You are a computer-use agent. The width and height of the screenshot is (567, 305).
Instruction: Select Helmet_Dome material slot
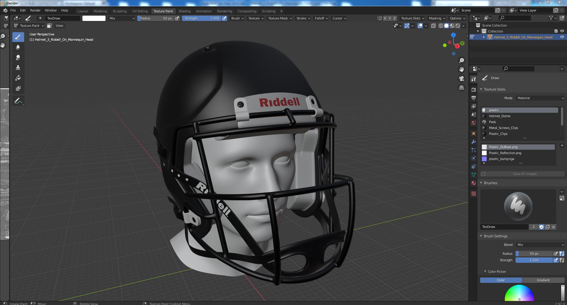(520, 116)
